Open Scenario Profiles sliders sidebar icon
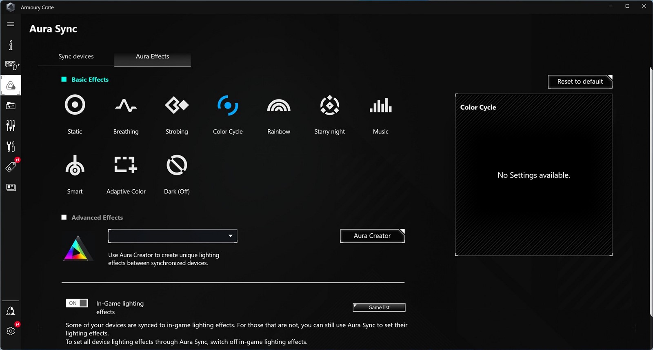Screen dimensions: 653x350 11,126
